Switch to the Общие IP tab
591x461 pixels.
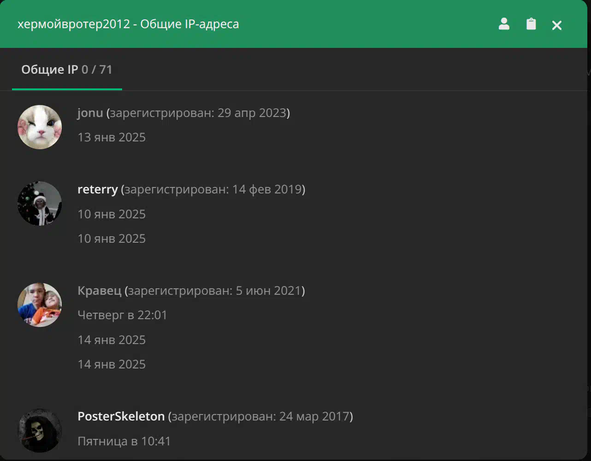pyautogui.click(x=67, y=70)
